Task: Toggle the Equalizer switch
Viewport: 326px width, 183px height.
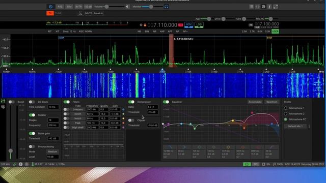Action: [x=166, y=102]
